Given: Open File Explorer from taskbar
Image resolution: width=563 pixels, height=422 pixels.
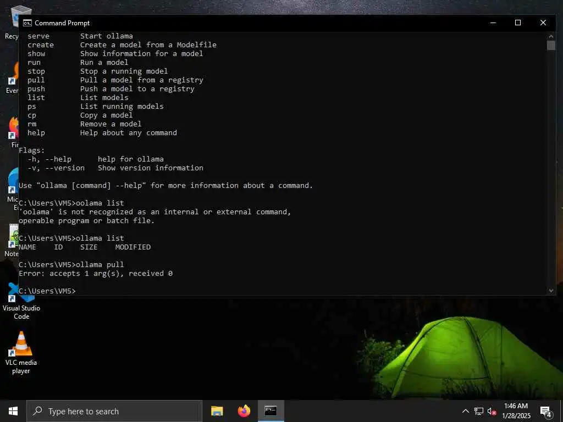Looking at the screenshot, I should click(217, 411).
